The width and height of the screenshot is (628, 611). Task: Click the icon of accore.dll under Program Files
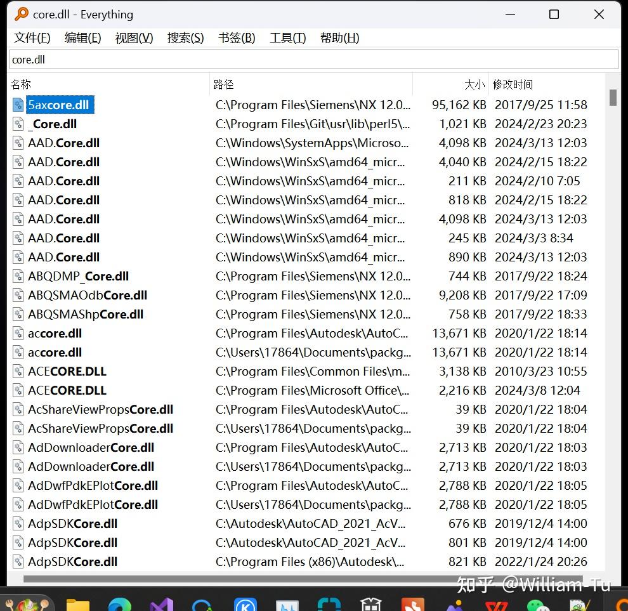pyautogui.click(x=18, y=333)
